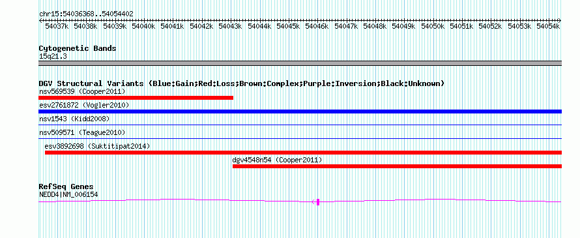Viewport: 580px width, 238px height.
Task: Click the red esv3892698 loss variant bar
Action: [303, 153]
